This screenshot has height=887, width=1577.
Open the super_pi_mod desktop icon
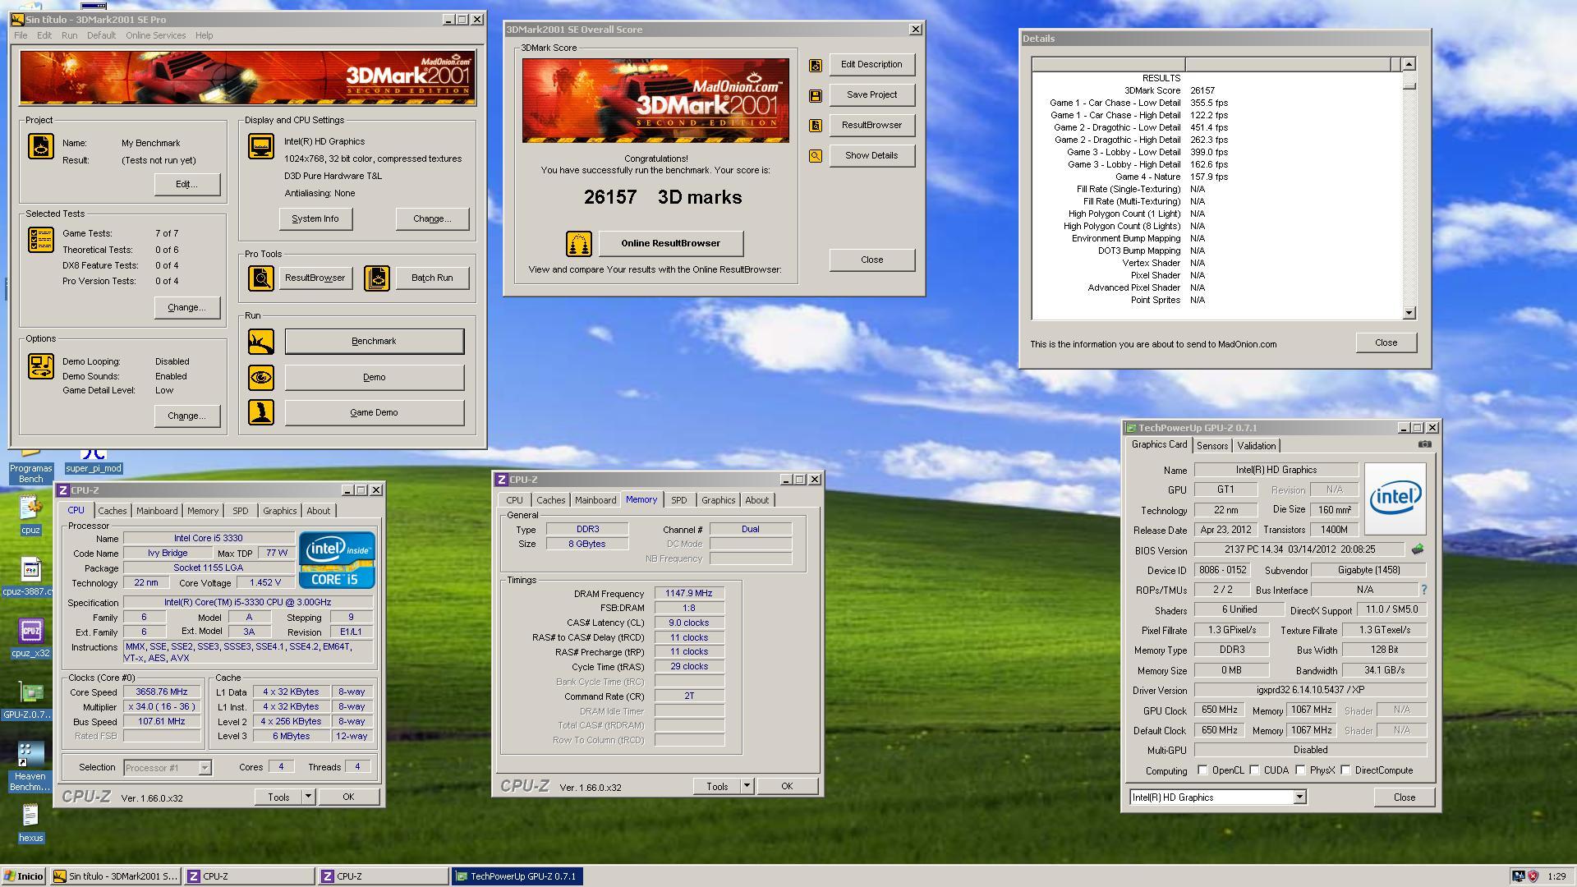coord(94,460)
